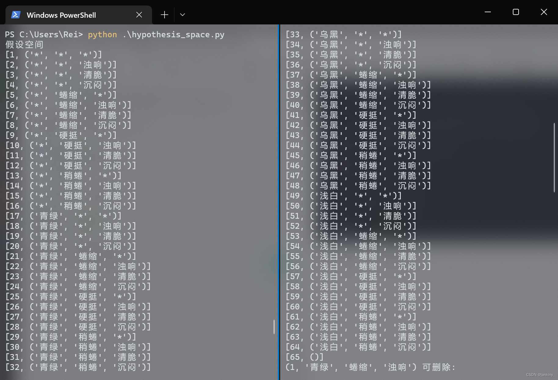This screenshot has height=380, width=558.
Task: Click output line numbered 32
Action: (78, 367)
